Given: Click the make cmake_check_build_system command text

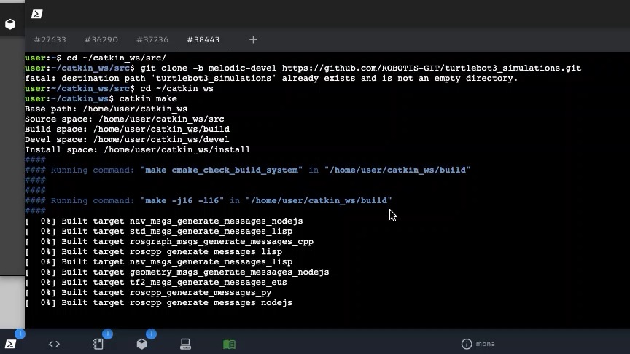Looking at the screenshot, I should coord(222,170).
